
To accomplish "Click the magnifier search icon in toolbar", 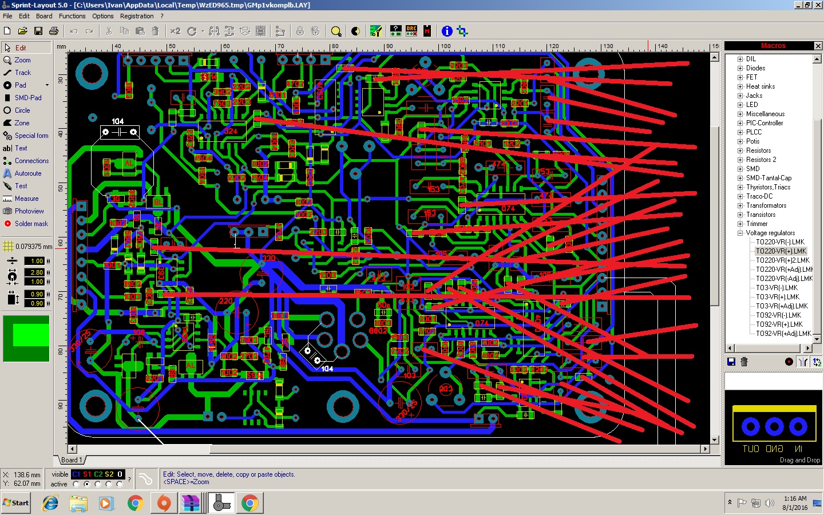I will [x=336, y=31].
